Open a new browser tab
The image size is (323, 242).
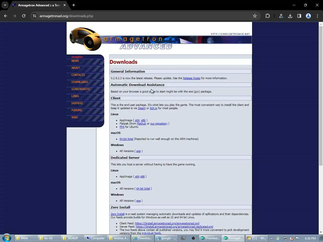point(74,5)
